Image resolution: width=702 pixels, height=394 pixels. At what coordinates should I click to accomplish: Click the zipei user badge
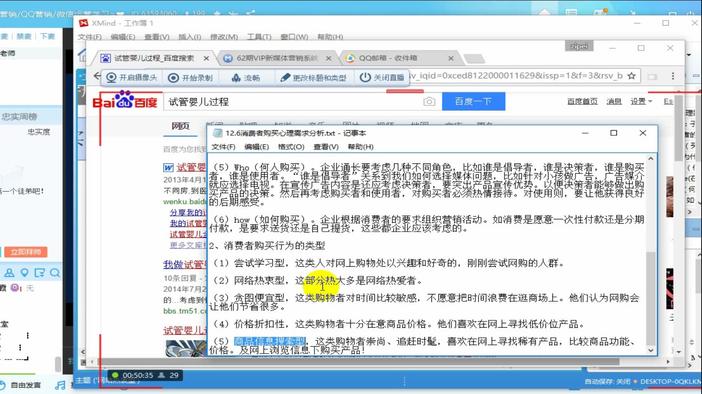(579, 46)
